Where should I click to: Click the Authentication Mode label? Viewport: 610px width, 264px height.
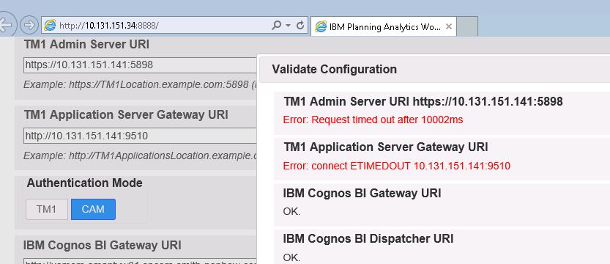(x=84, y=183)
